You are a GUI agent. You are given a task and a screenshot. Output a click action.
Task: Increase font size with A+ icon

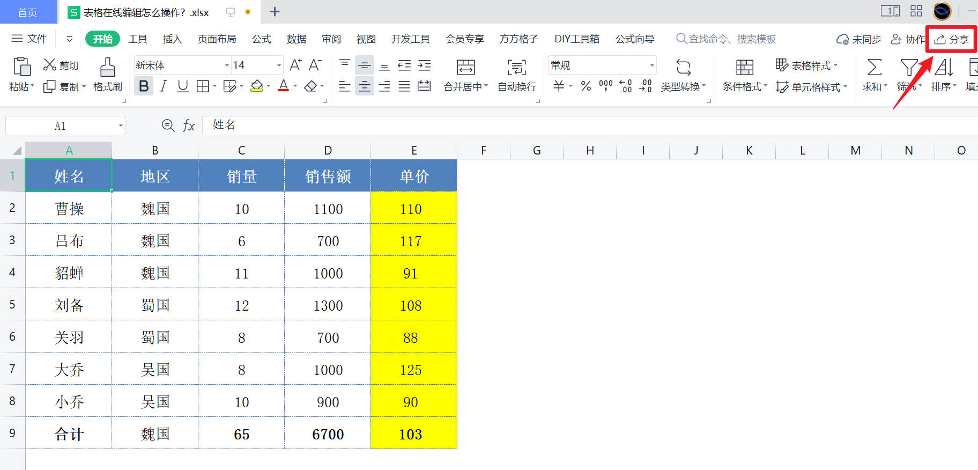tap(295, 65)
